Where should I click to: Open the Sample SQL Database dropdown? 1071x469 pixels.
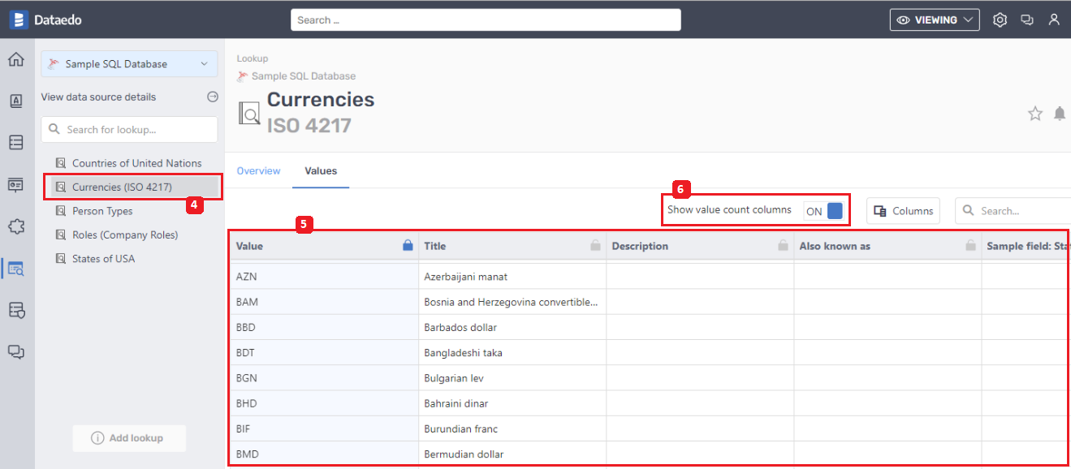tap(129, 64)
